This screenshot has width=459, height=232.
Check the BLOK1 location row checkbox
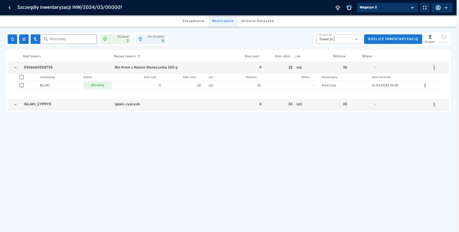[x=22, y=85]
